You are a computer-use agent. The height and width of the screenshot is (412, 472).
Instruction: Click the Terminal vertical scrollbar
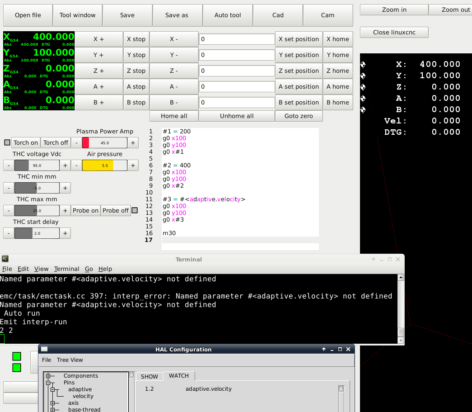401,308
